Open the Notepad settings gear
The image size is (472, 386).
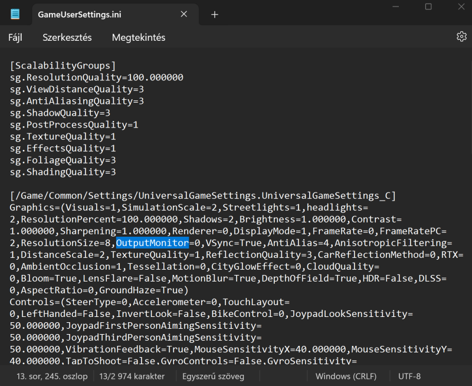(461, 37)
